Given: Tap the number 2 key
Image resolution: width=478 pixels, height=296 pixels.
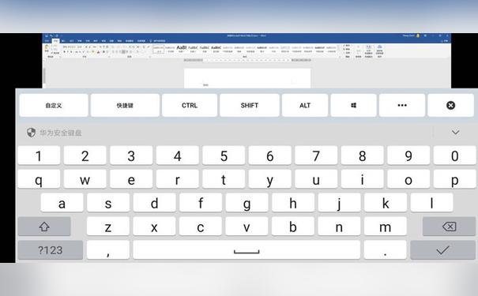Looking at the screenshot, I should point(85,155).
